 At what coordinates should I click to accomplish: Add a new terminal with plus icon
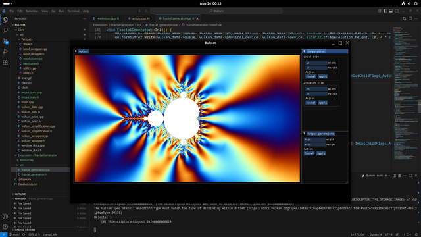click(386, 176)
